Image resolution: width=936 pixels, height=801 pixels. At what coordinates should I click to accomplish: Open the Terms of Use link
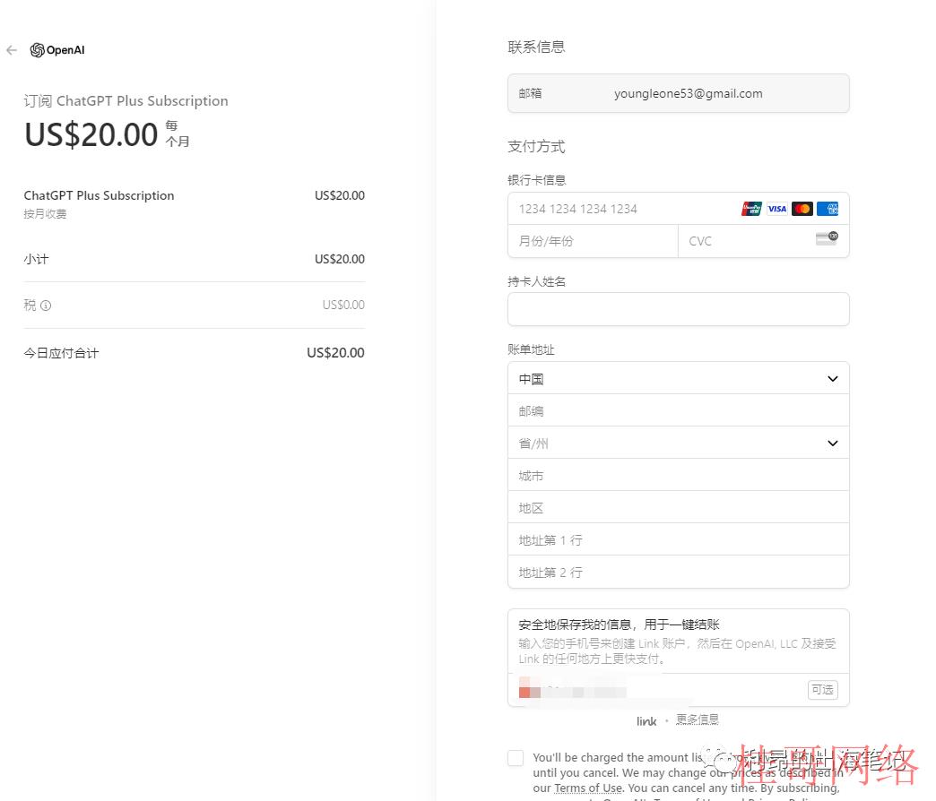click(588, 788)
